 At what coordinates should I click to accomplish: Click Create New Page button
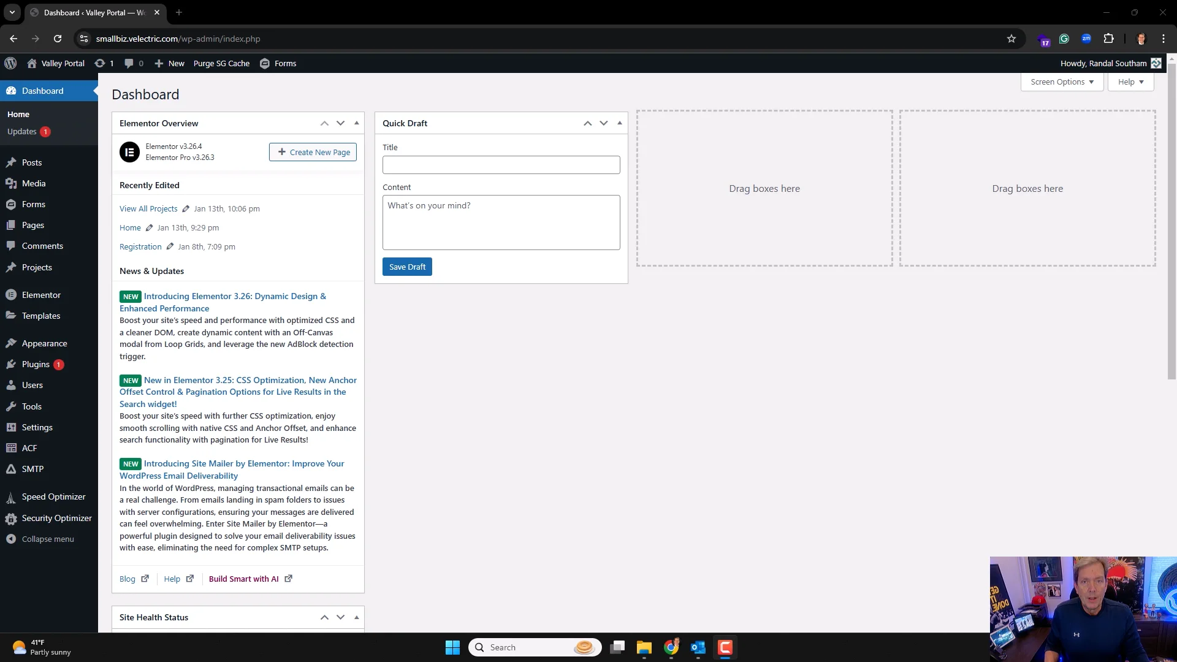point(313,152)
